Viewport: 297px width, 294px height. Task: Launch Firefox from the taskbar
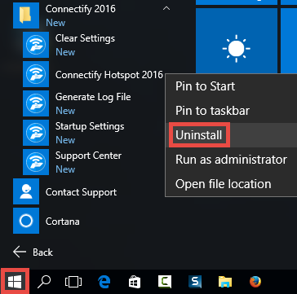coord(255,282)
